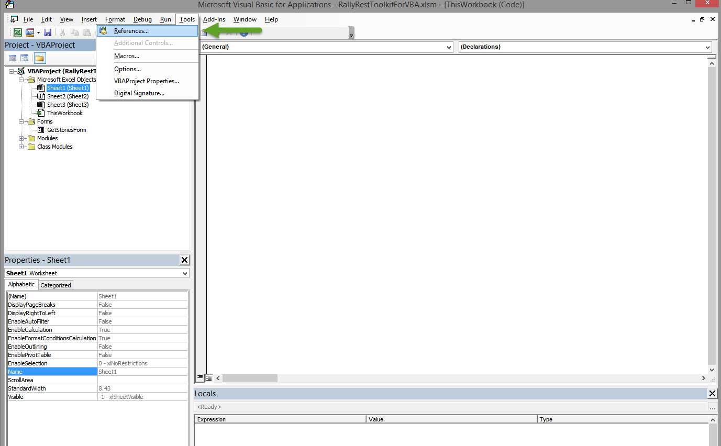Screen dimensions: 721x446
Task: Click the Class Modules folder icon
Action: pyautogui.click(x=31, y=147)
